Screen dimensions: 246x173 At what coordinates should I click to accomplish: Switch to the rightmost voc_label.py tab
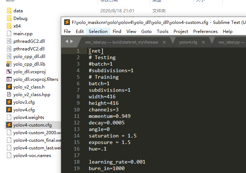pos(231,42)
